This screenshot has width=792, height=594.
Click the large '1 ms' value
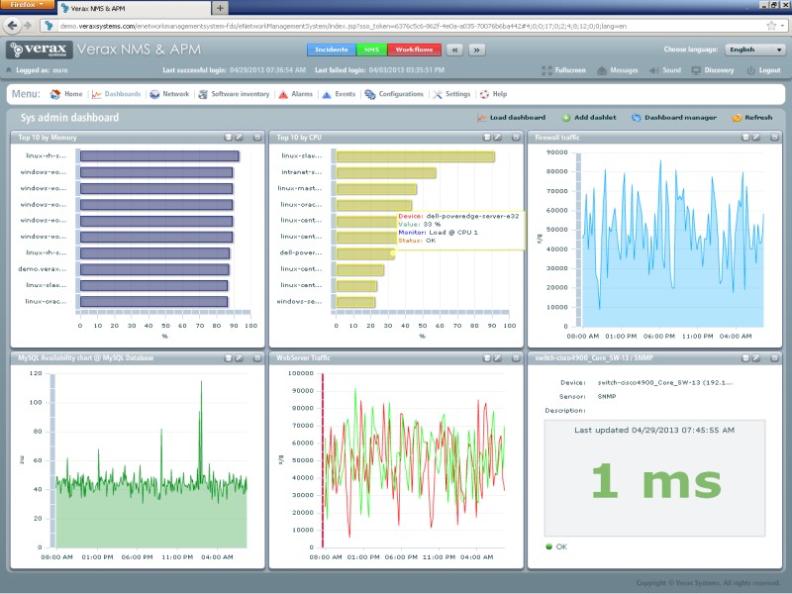(x=655, y=481)
